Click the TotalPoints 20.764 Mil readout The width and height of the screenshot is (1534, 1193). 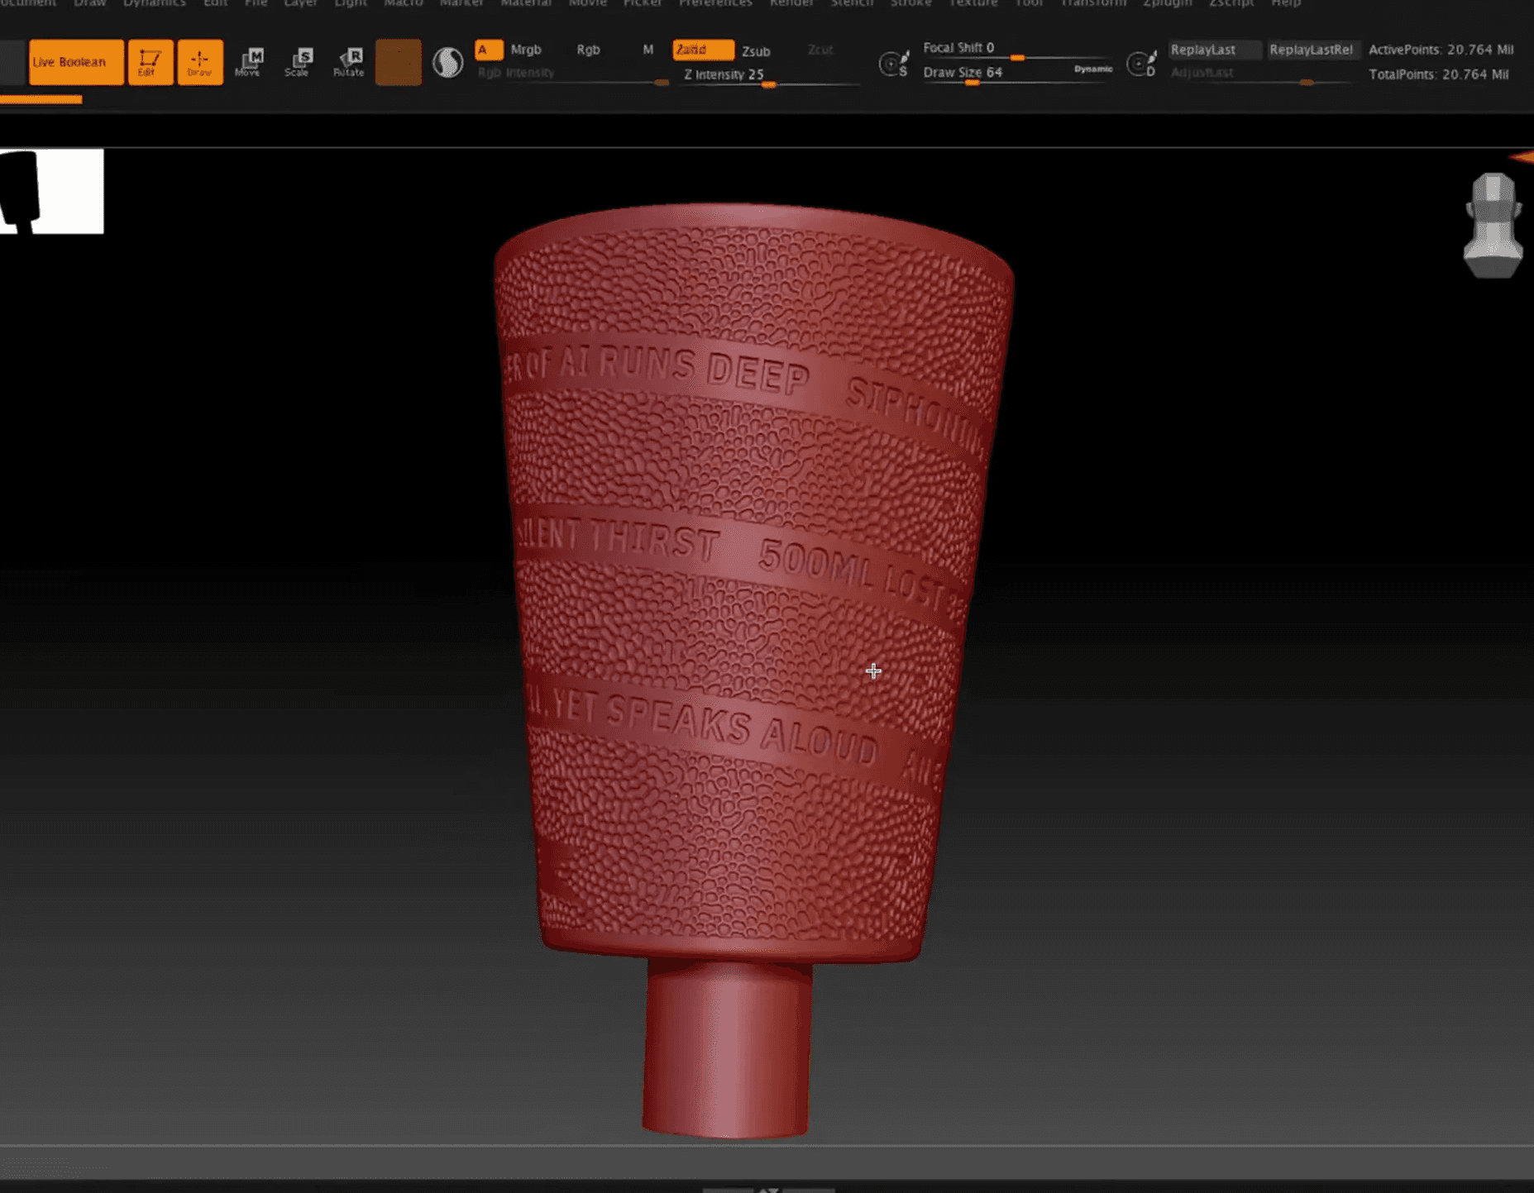[x=1439, y=74]
